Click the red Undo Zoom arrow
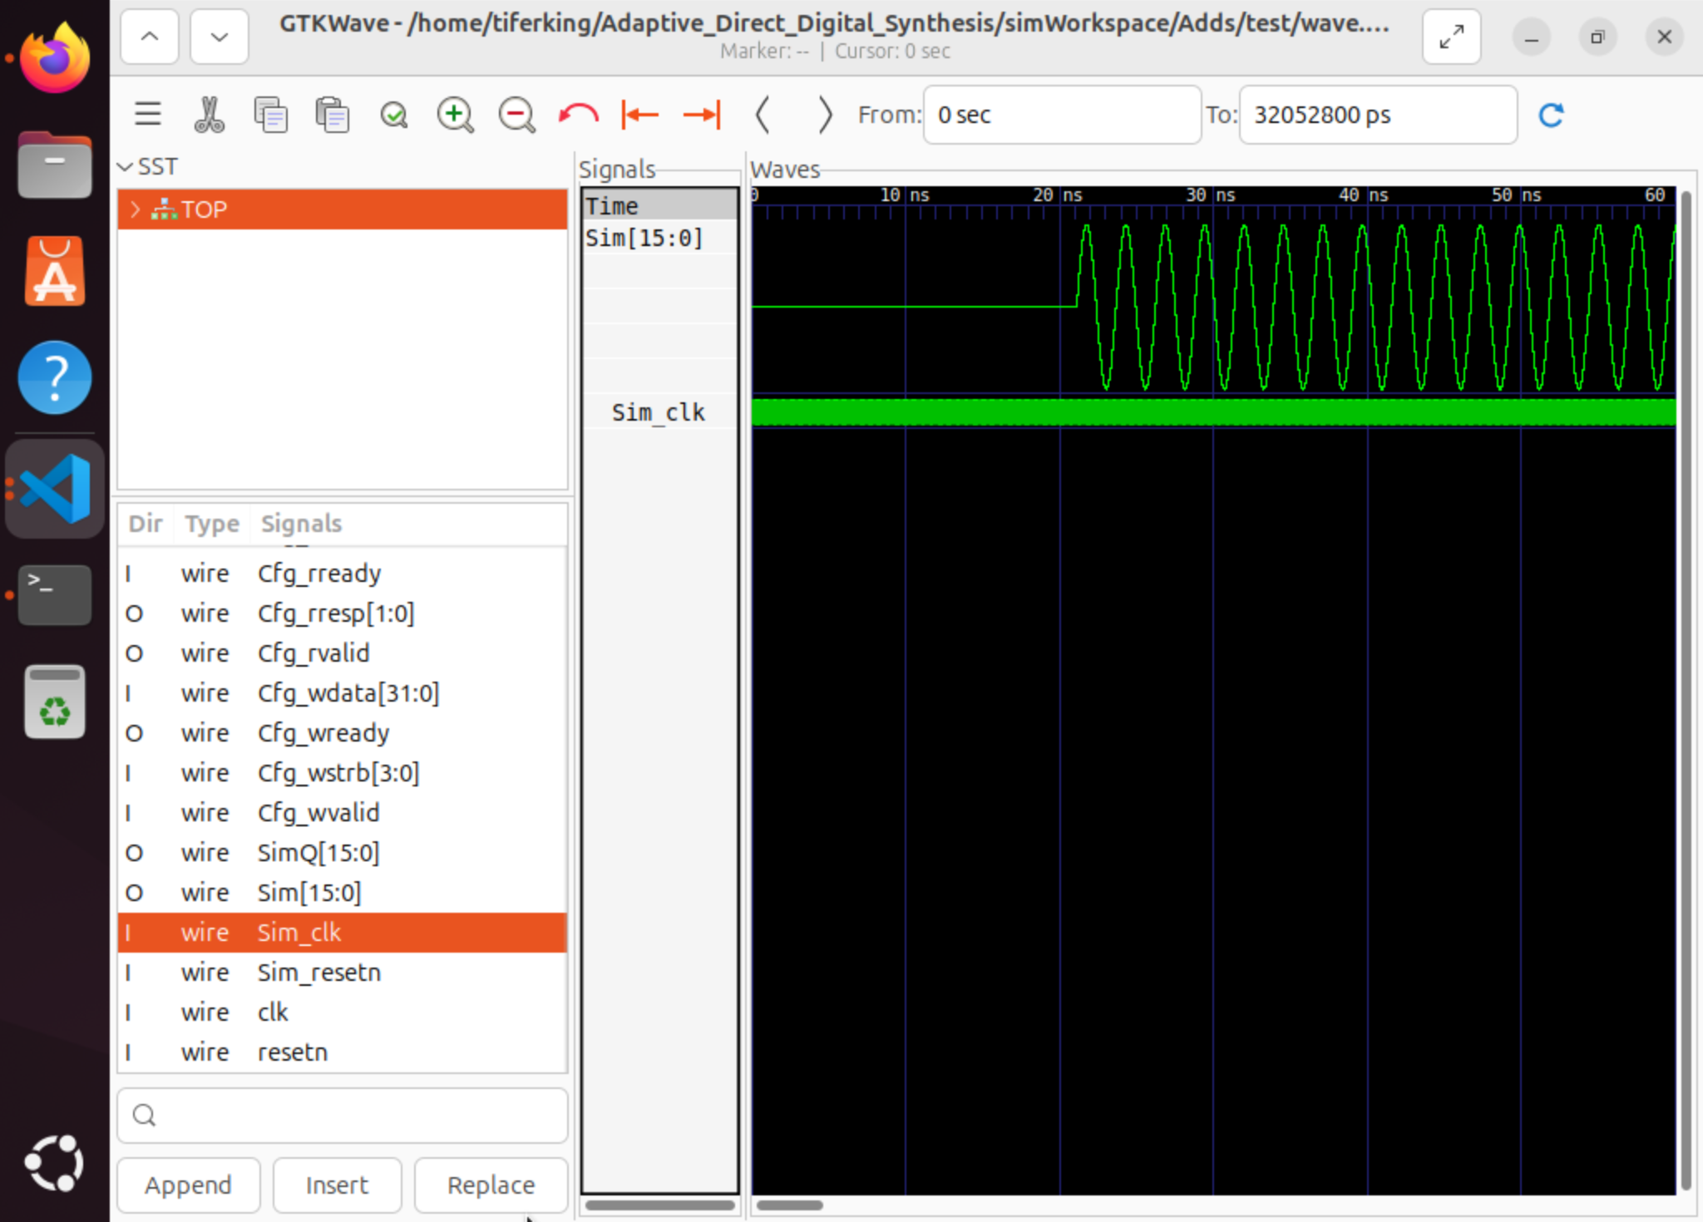 [579, 114]
